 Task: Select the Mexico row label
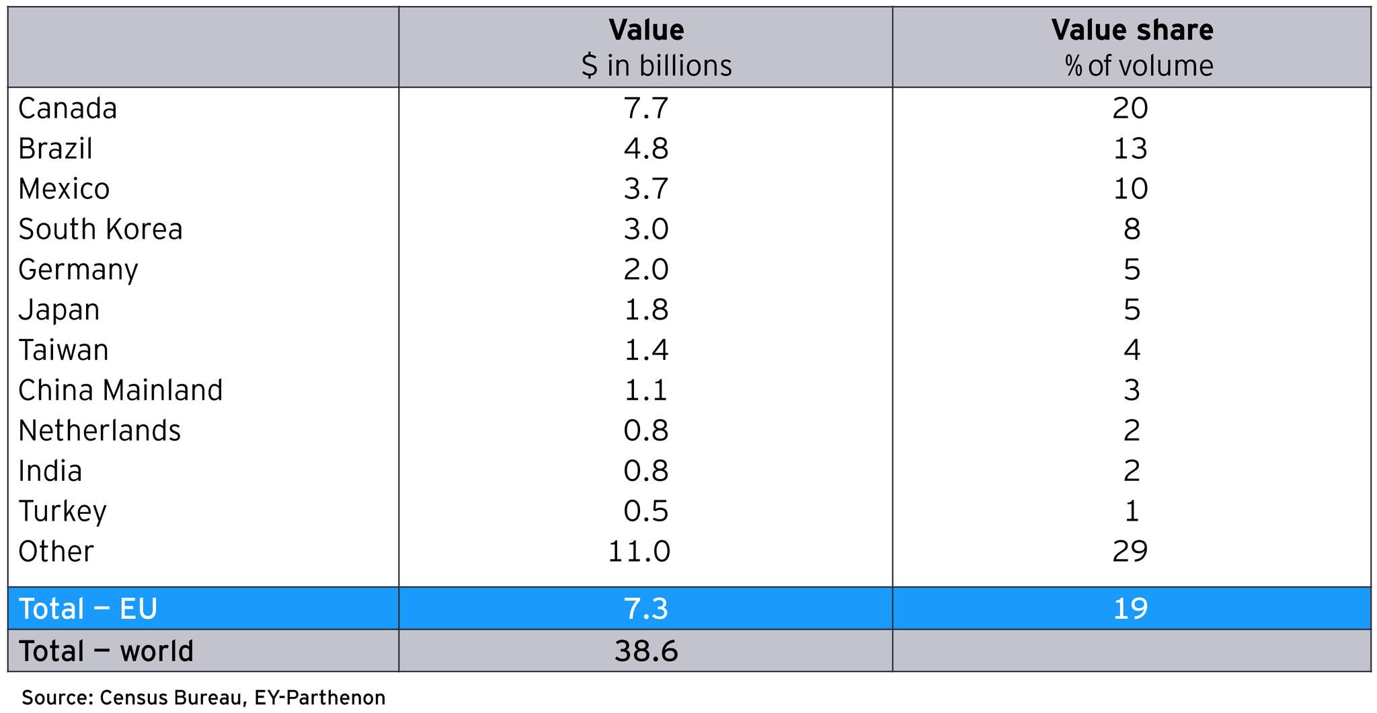click(x=64, y=189)
